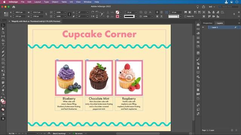Toggle Layer 1 visibility eye
241x135 pixels.
(x=203, y=27)
